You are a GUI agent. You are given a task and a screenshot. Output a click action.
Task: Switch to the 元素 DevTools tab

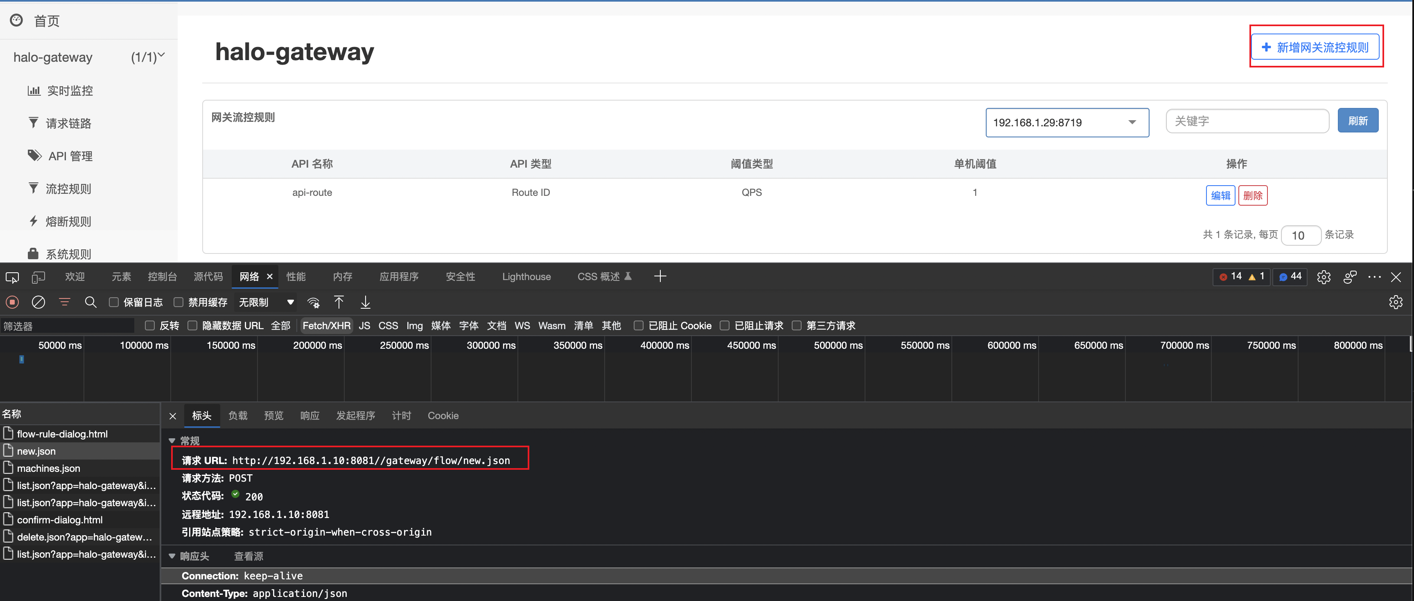click(x=121, y=276)
